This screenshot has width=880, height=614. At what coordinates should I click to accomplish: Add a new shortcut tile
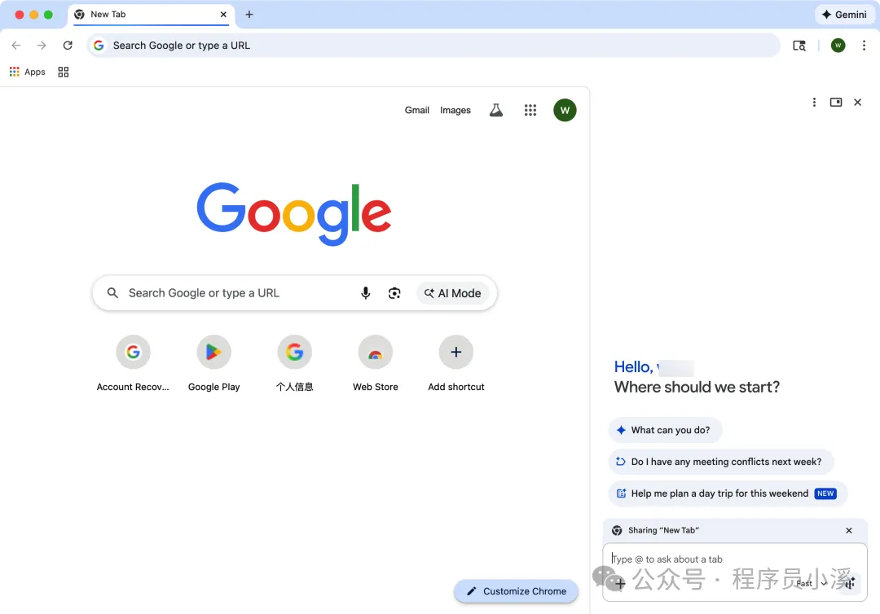click(x=455, y=363)
